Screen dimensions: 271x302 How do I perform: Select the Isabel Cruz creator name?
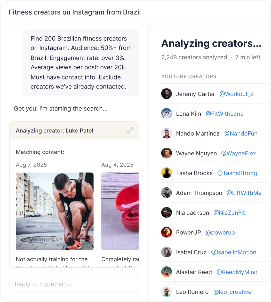point(191,252)
